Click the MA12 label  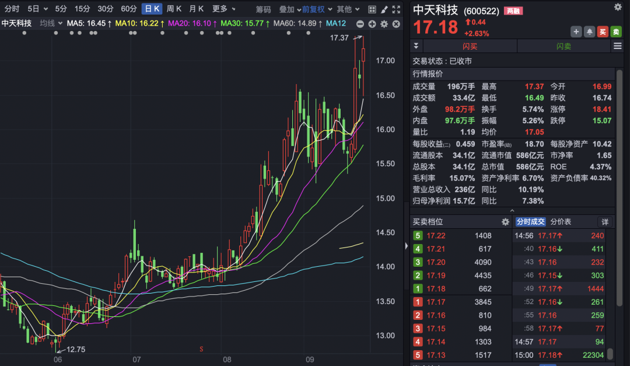[x=336, y=24]
